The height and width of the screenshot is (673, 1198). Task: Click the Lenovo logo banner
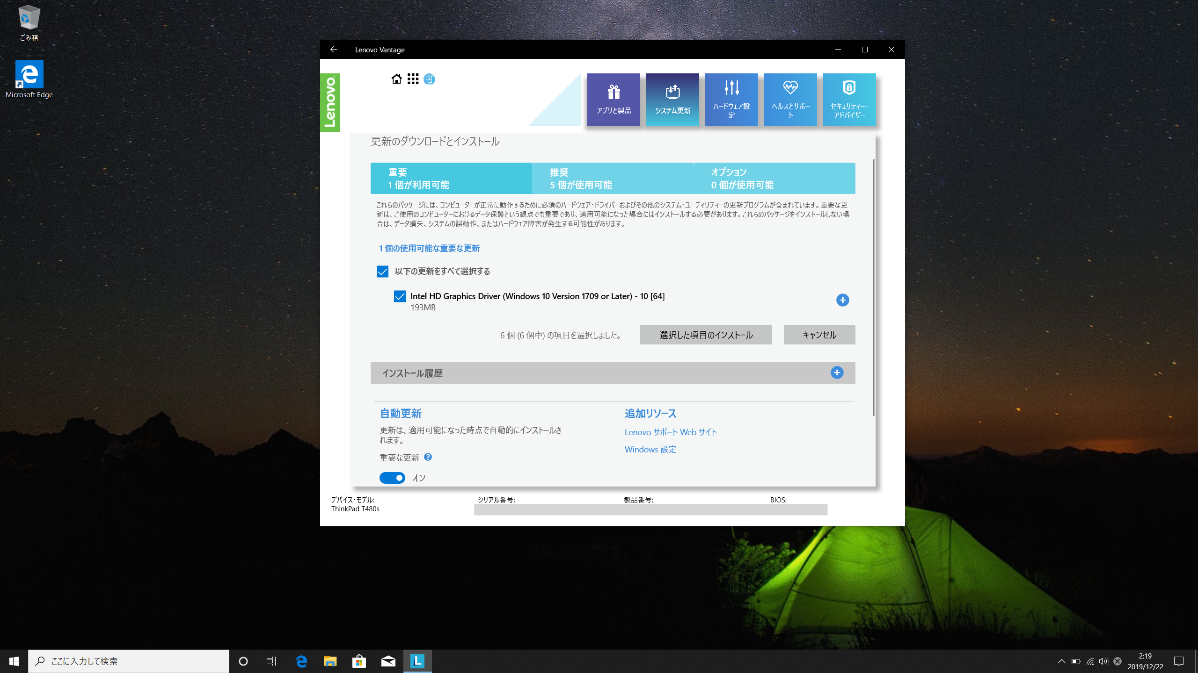point(330,102)
